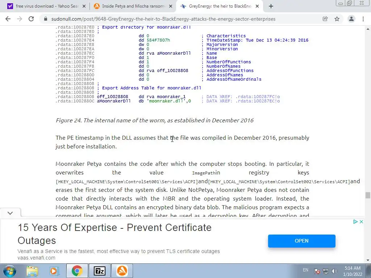This screenshot has width=371, height=278.
Task: Launch Windows Media Player from taskbar
Action: click(54, 271)
